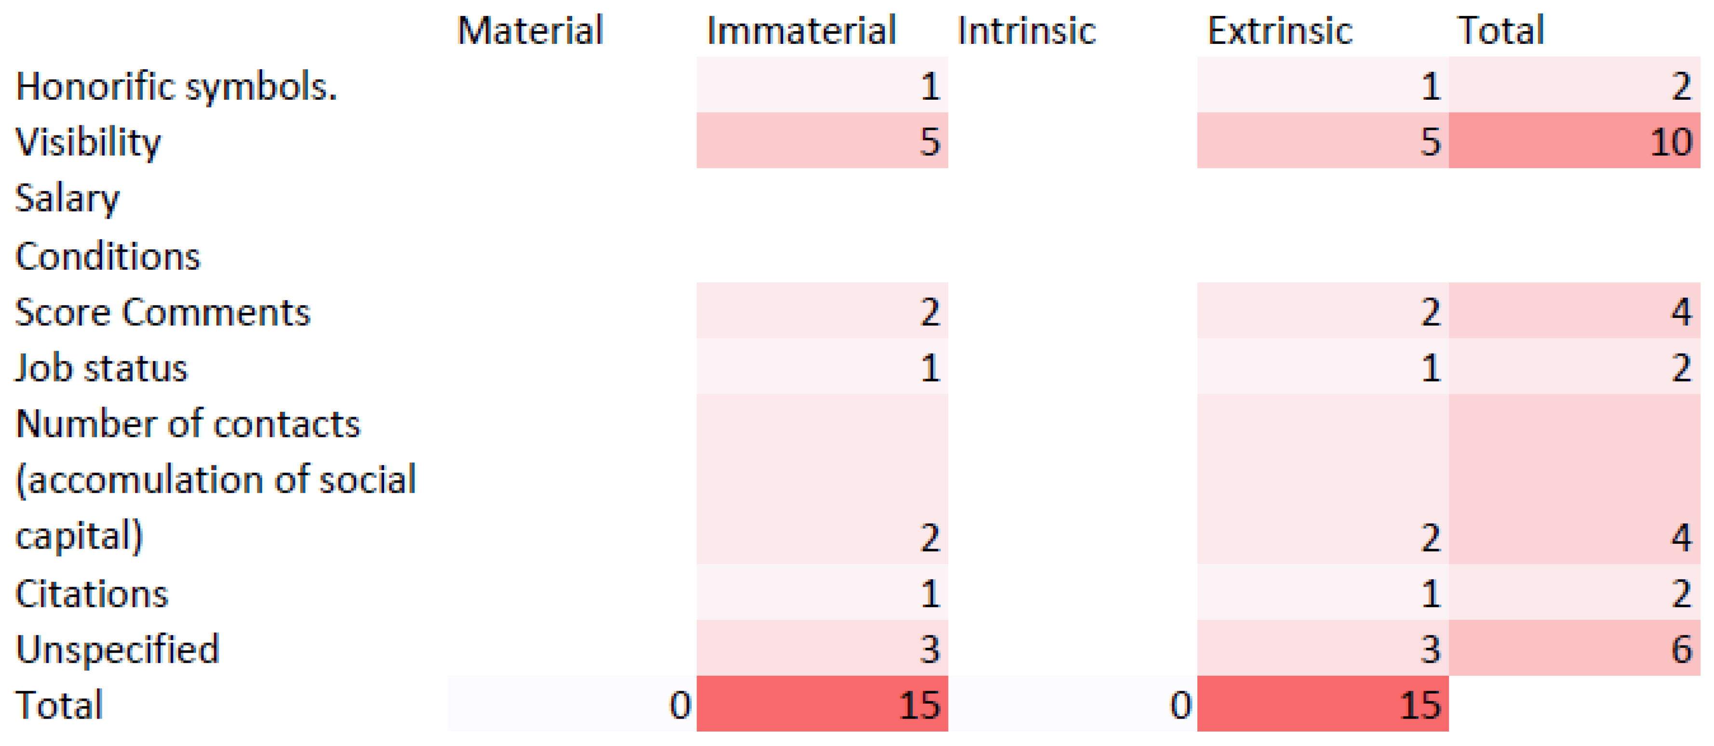
Task: Click the Intrinsic column header
Action: [x=1026, y=31]
